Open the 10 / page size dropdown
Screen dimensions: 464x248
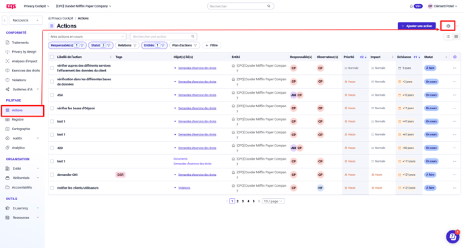[273, 201]
